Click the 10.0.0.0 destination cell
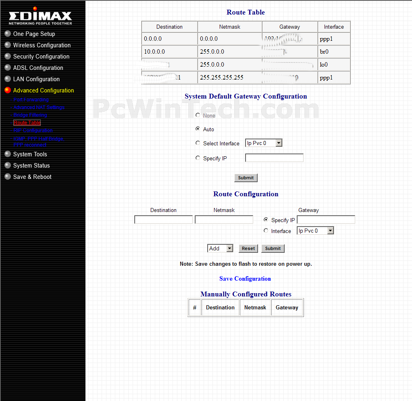The width and height of the screenshot is (412, 401). click(x=169, y=52)
